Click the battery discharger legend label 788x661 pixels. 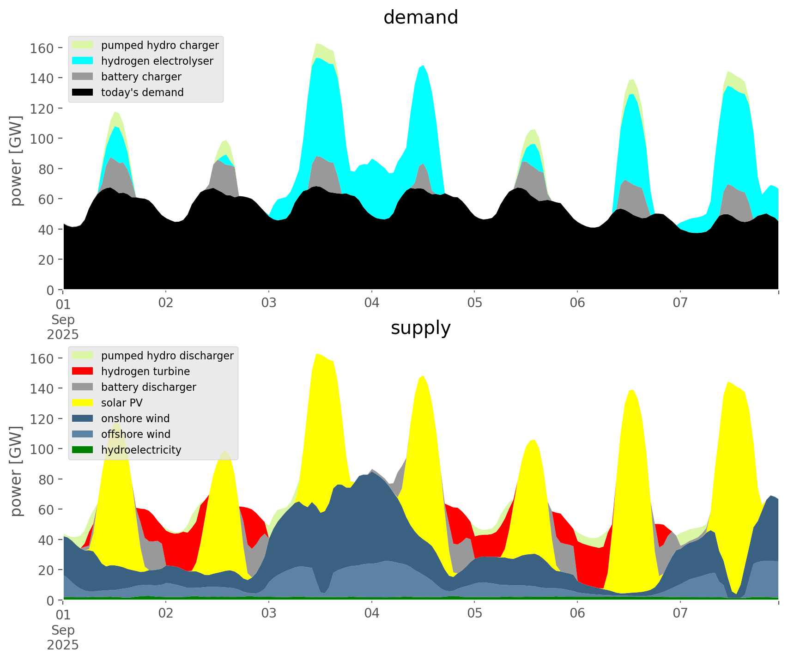click(x=148, y=387)
